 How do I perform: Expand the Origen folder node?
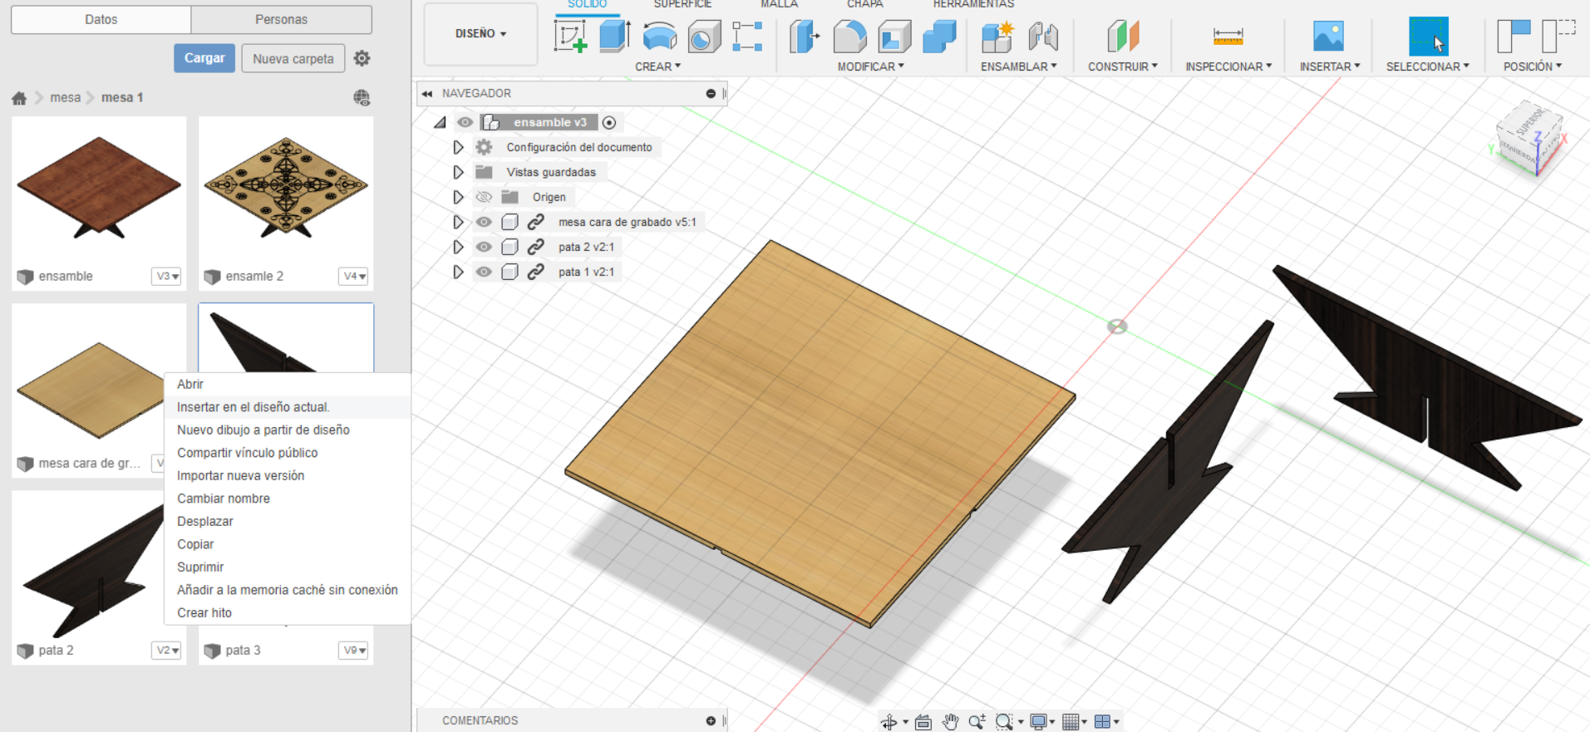click(458, 197)
